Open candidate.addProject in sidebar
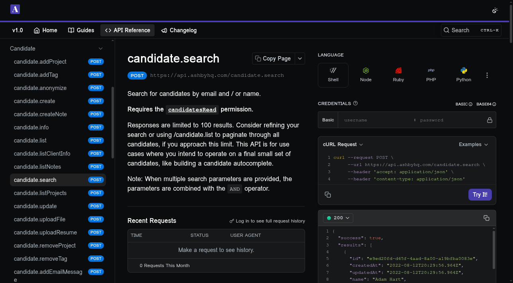 coord(58,62)
